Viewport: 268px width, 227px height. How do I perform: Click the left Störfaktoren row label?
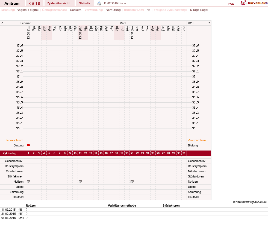click(x=15, y=177)
